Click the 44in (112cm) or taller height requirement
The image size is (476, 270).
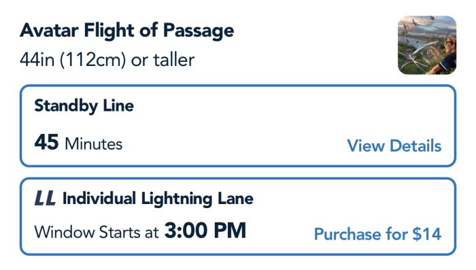(x=107, y=60)
